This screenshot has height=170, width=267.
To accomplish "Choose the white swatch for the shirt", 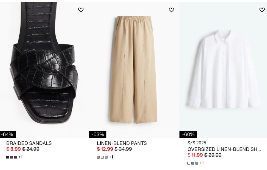I will (189, 163).
